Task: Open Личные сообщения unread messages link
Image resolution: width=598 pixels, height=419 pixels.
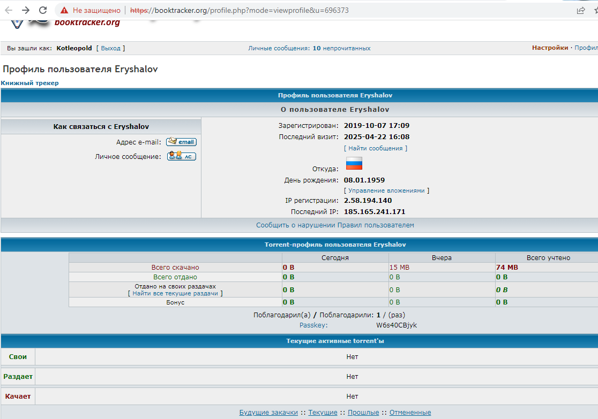Action: pyautogui.click(x=309, y=48)
